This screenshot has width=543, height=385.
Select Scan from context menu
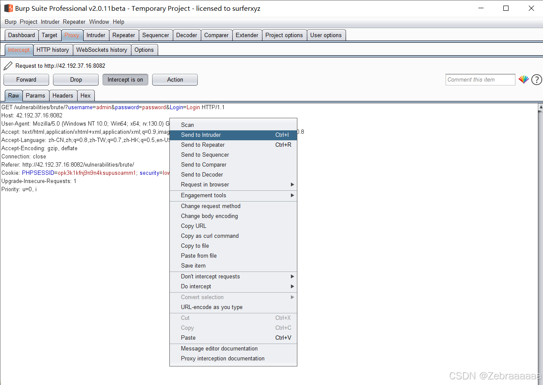[x=233, y=125]
